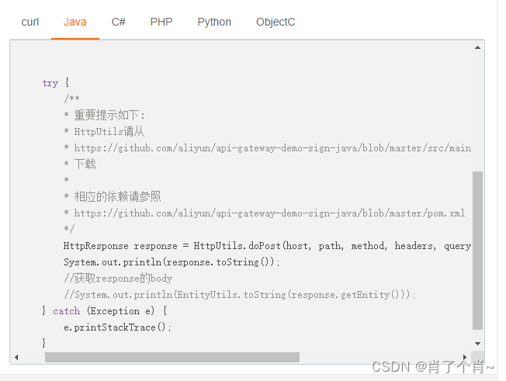This screenshot has width=506, height=381.
Task: Click the GitHub pom.xml URL
Action: [269, 213]
